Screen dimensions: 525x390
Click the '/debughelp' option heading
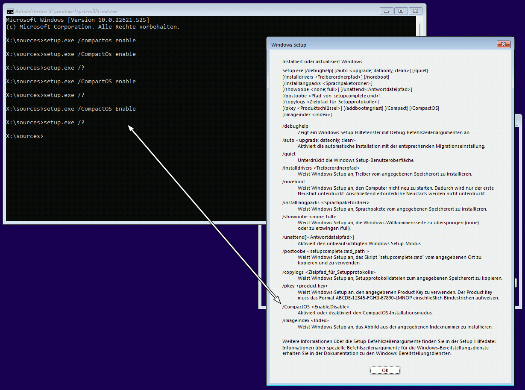[x=295, y=126]
